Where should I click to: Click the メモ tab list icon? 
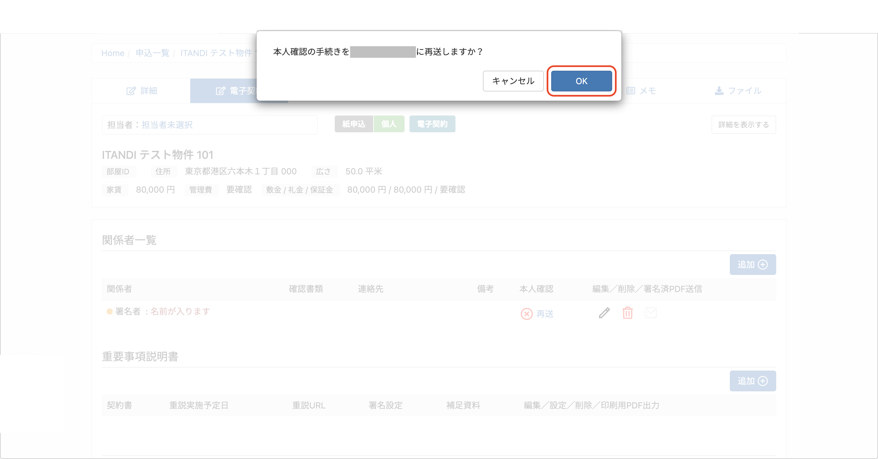click(x=630, y=91)
